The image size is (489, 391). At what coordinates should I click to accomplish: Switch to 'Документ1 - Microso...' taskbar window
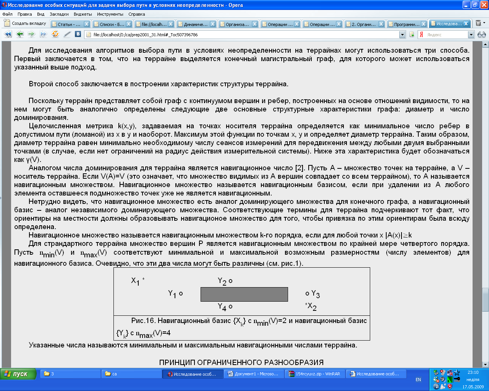pos(254,374)
